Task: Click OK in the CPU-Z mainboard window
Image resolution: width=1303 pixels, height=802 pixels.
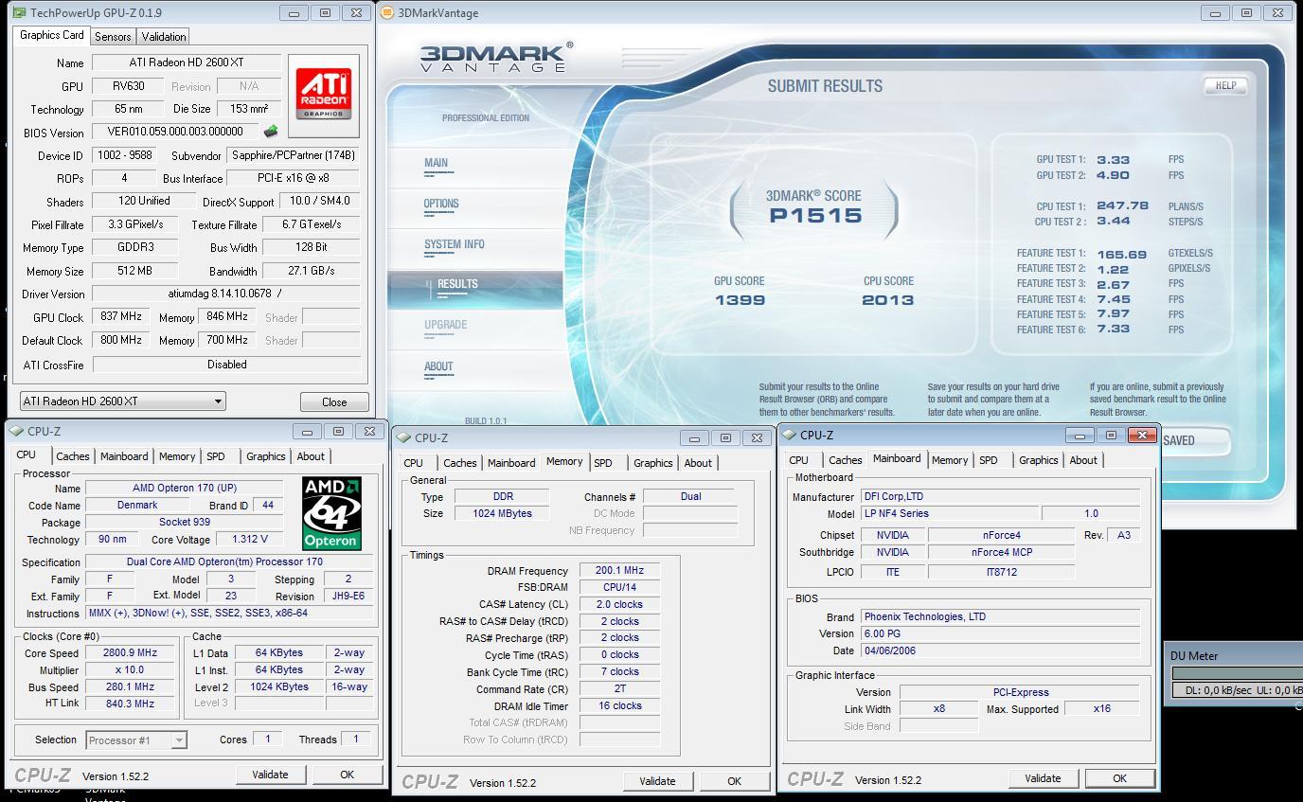Action: (x=1119, y=778)
